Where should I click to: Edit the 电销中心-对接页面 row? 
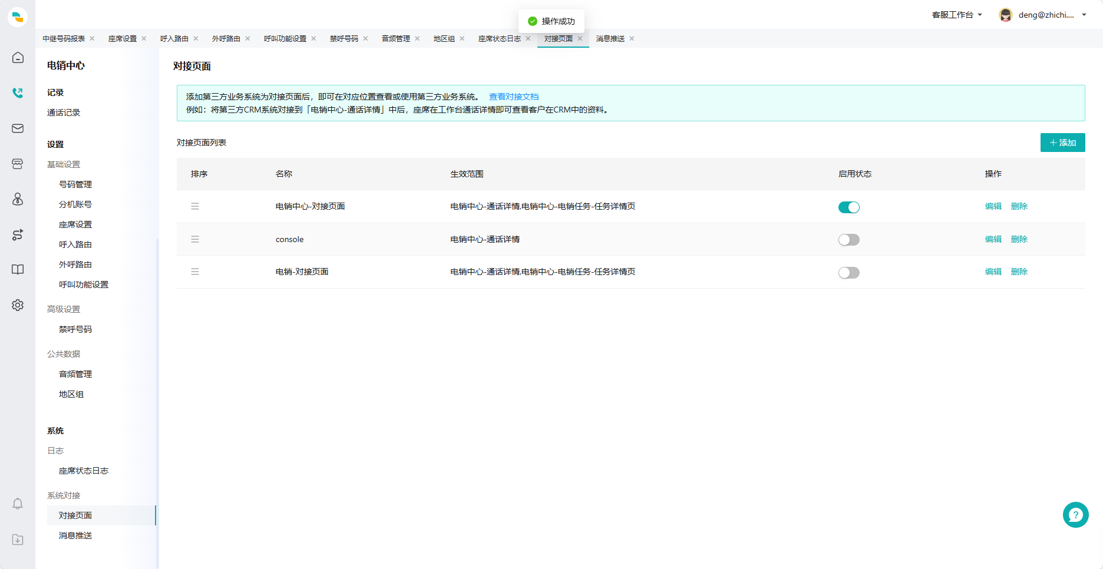(993, 206)
